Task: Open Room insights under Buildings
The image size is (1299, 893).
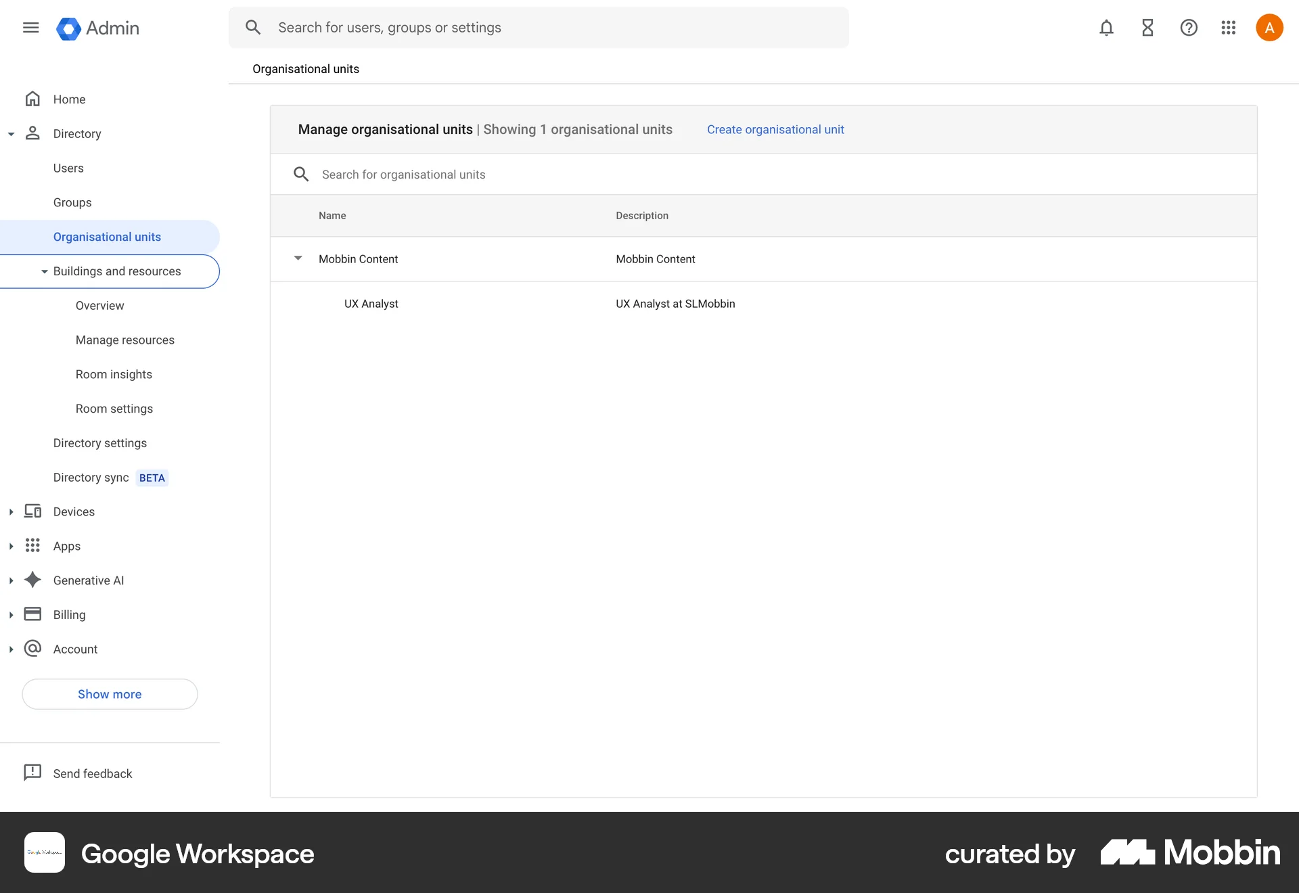Action: [113, 374]
